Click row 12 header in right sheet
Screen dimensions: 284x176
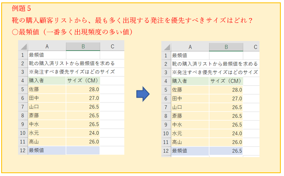click(x=166, y=151)
